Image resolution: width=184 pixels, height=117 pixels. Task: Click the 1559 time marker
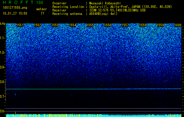tap(160, 25)
